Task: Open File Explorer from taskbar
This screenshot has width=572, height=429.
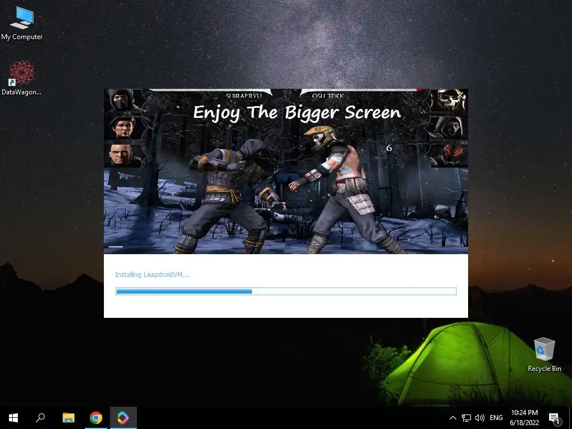Action: (x=68, y=418)
